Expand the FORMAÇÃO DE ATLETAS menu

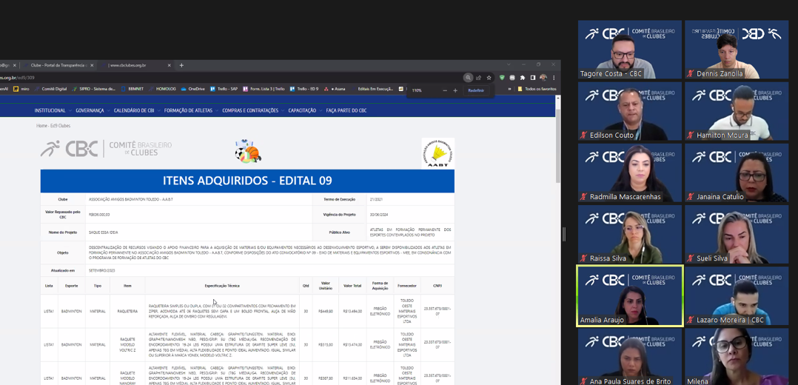click(x=190, y=110)
